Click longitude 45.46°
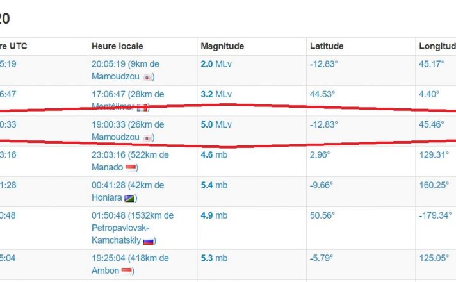456x282 pixels. point(432,124)
